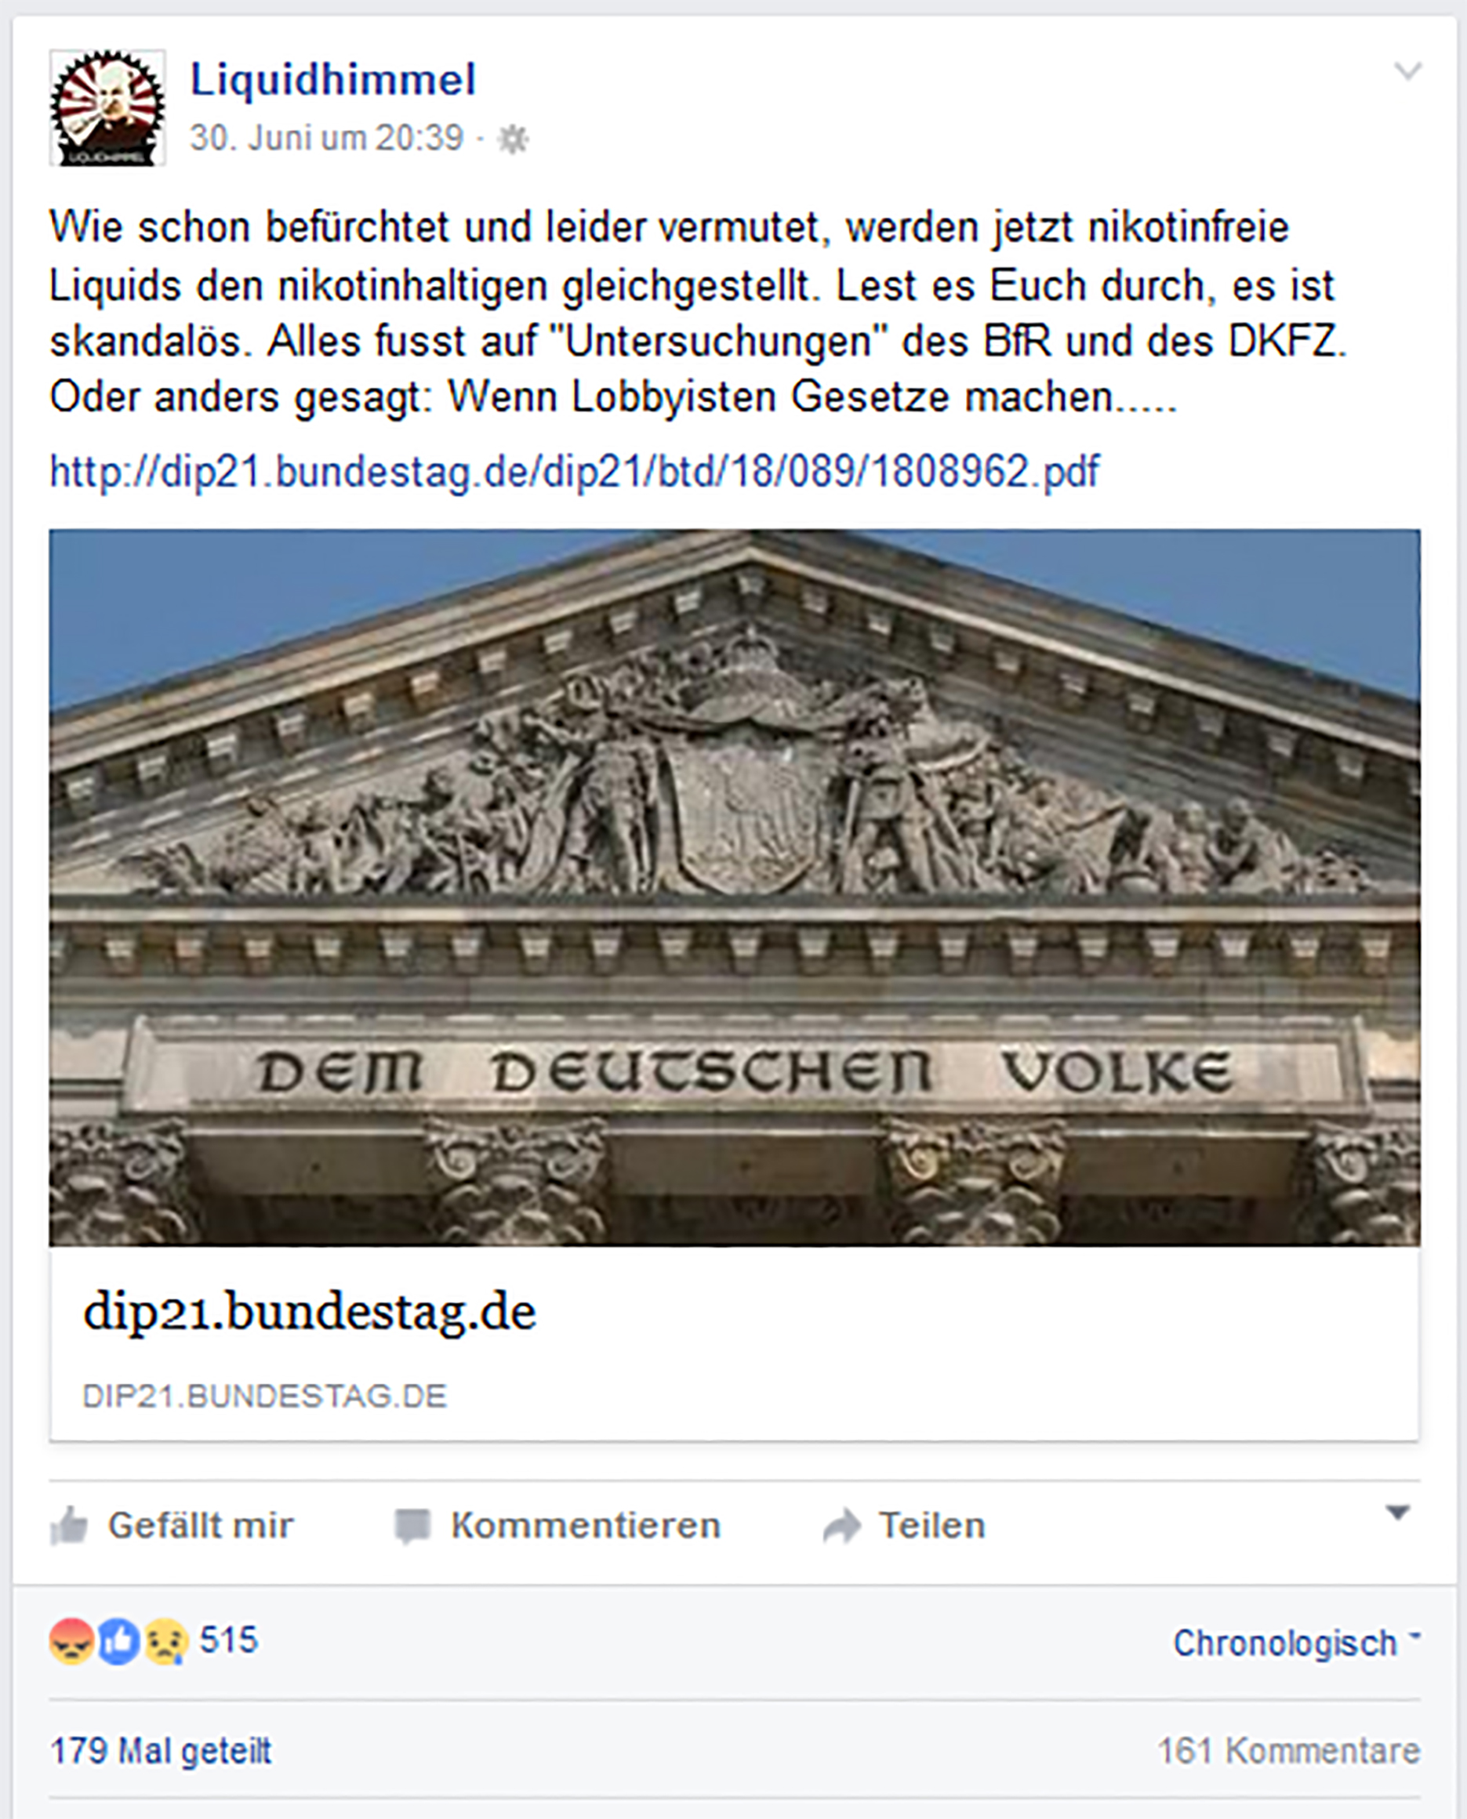Click the DIP21.BUNDESTAG.DE source caption
Image resolution: width=1467 pixels, height=1819 pixels.
(x=264, y=1396)
